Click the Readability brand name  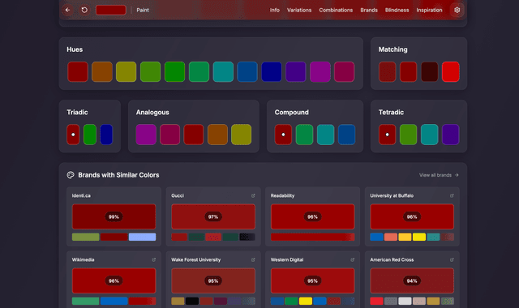tap(282, 195)
